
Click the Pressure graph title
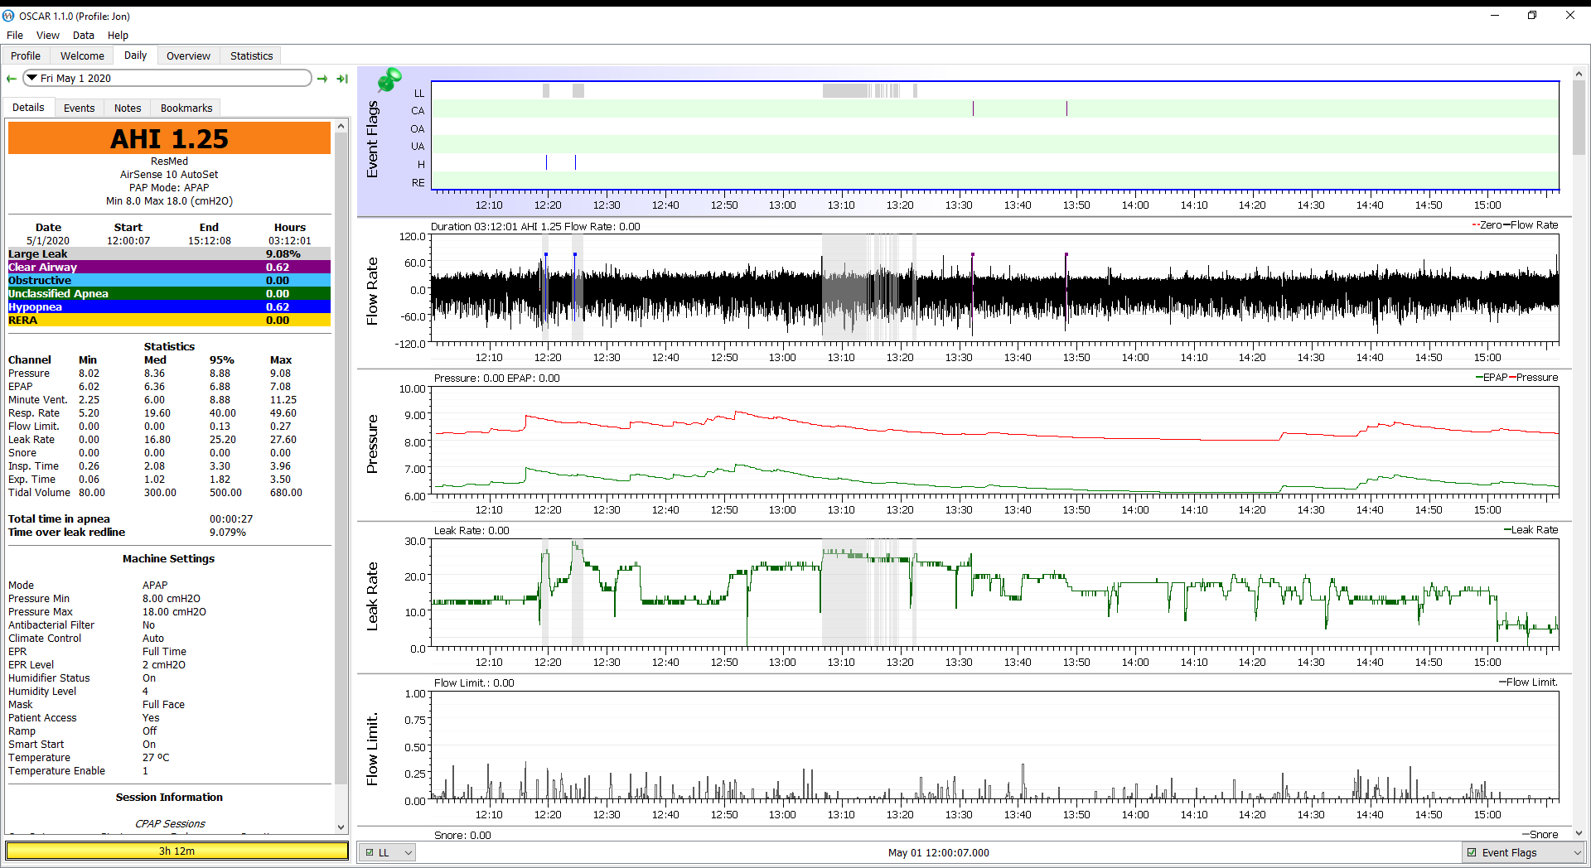coord(372,443)
